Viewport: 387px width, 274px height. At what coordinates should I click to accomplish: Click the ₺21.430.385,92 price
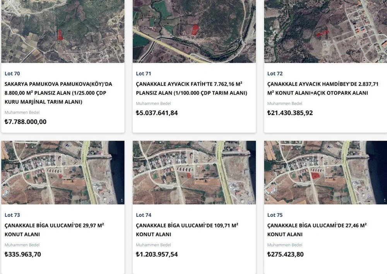(x=290, y=113)
